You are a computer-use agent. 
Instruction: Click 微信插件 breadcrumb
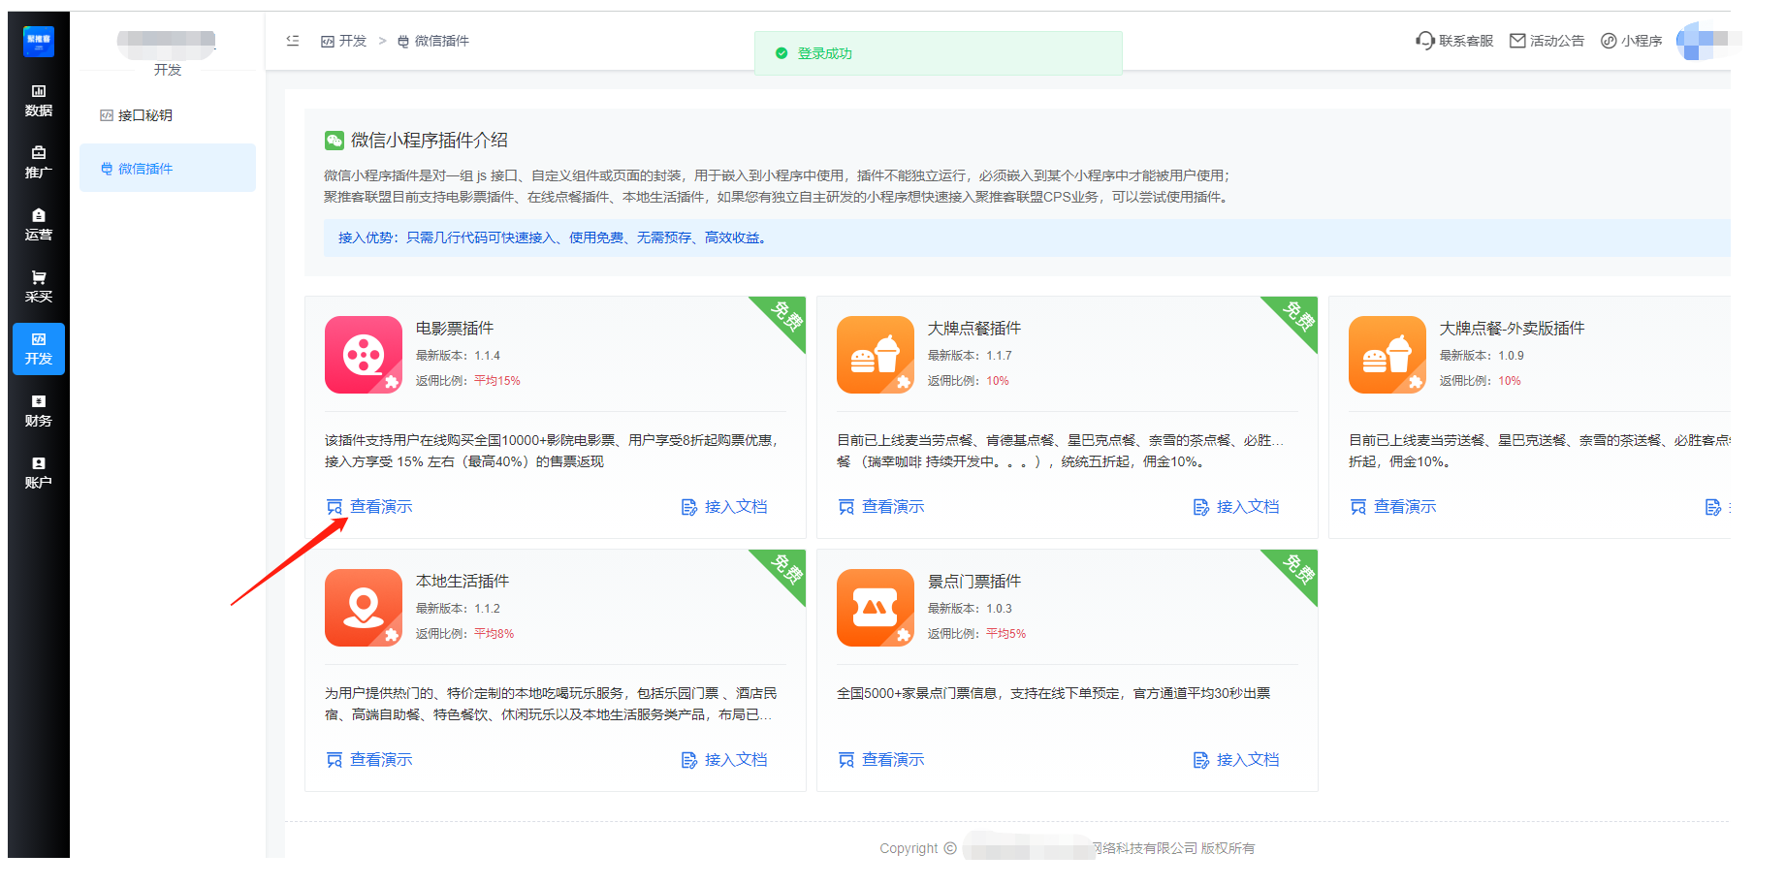(433, 41)
